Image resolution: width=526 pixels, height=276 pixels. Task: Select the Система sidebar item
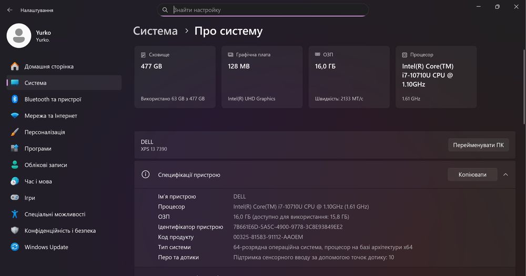coord(64,83)
